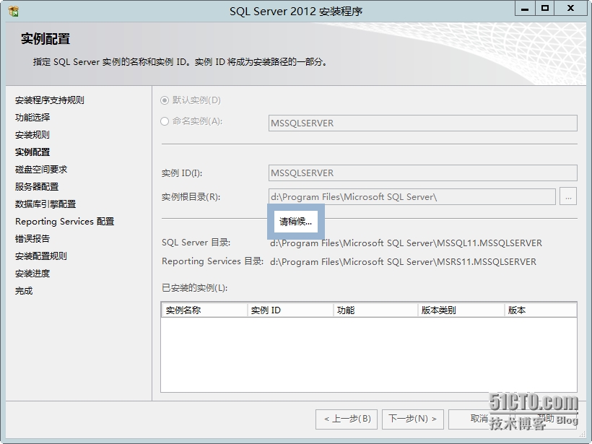The height and width of the screenshot is (444, 592).
Task: Open the 安装配置规则 step
Action: pyautogui.click(x=41, y=256)
